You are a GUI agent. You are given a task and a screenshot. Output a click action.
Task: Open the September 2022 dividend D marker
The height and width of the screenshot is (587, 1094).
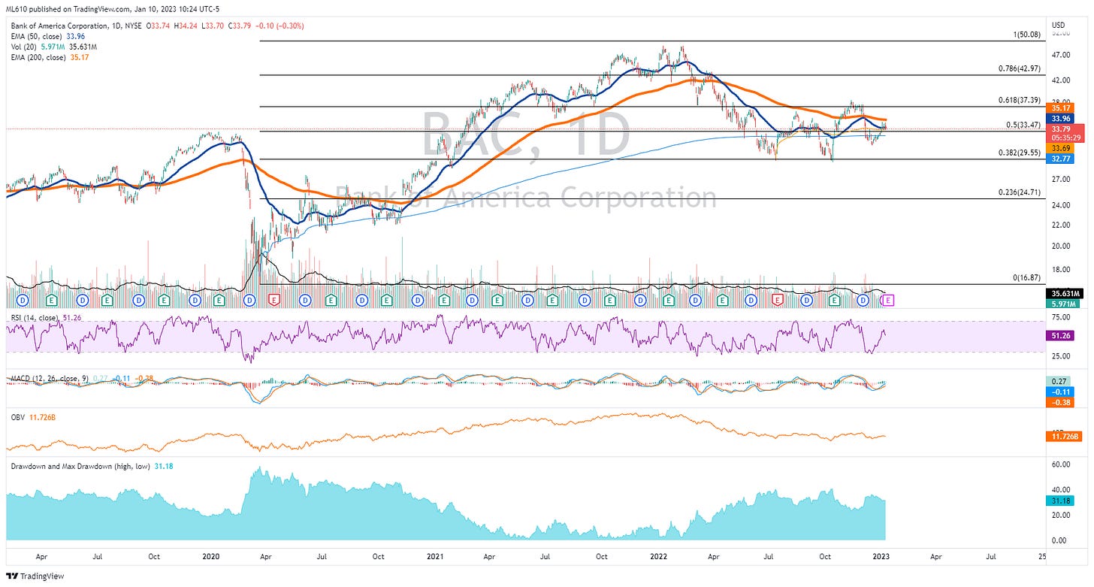click(x=806, y=300)
